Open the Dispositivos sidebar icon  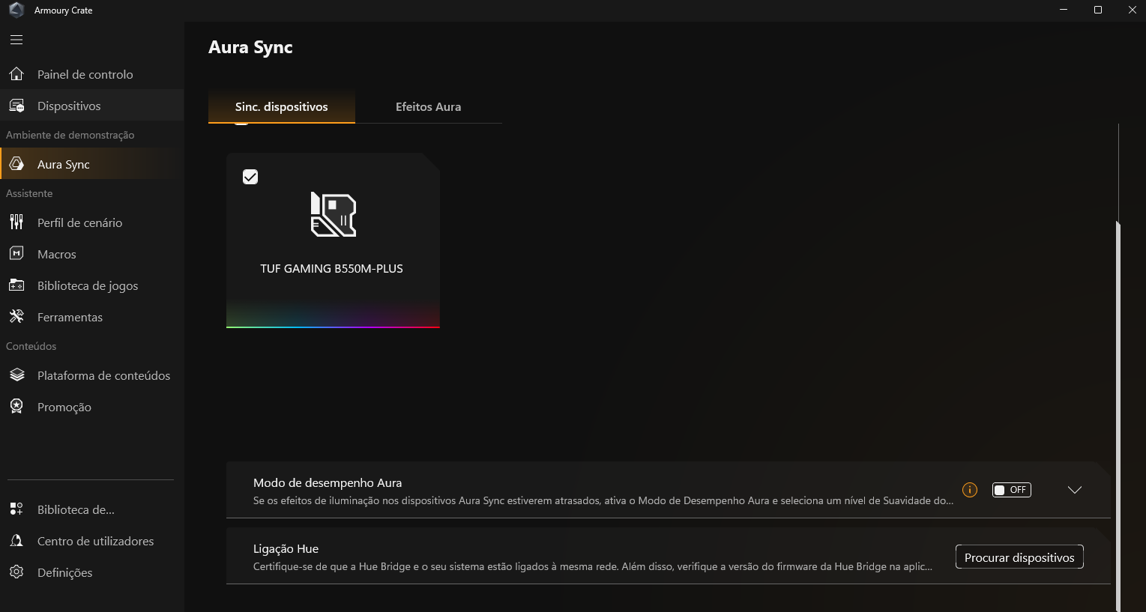click(16, 106)
